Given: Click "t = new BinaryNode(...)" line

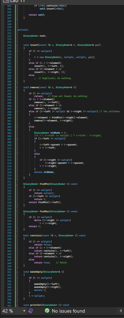Looking at the screenshot, I should 65,57.
